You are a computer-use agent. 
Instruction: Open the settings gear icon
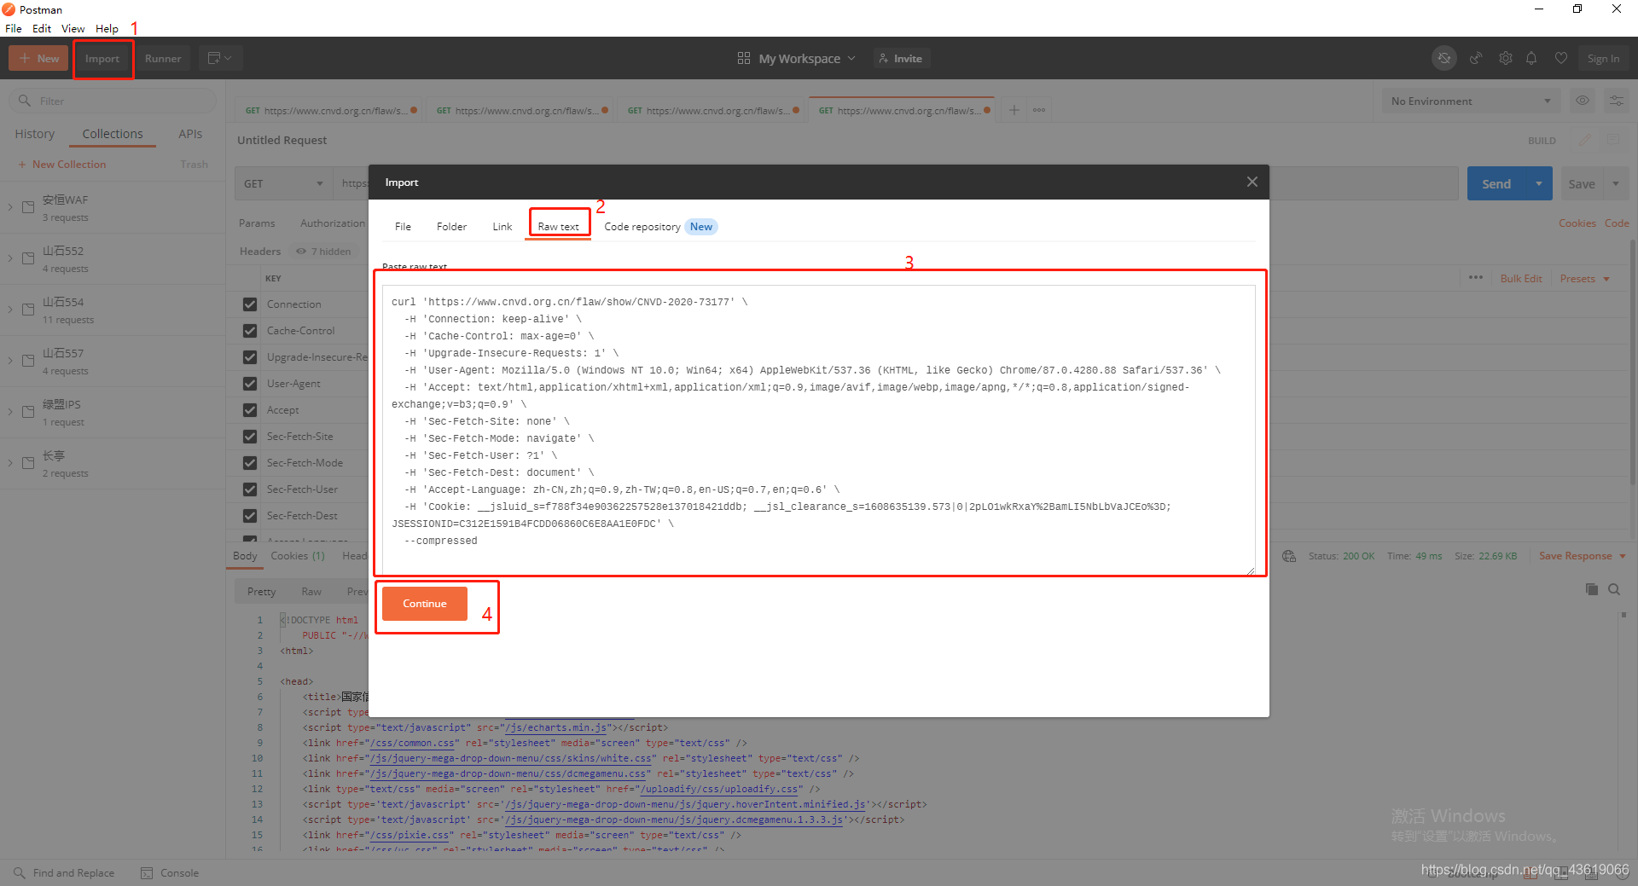click(x=1506, y=58)
